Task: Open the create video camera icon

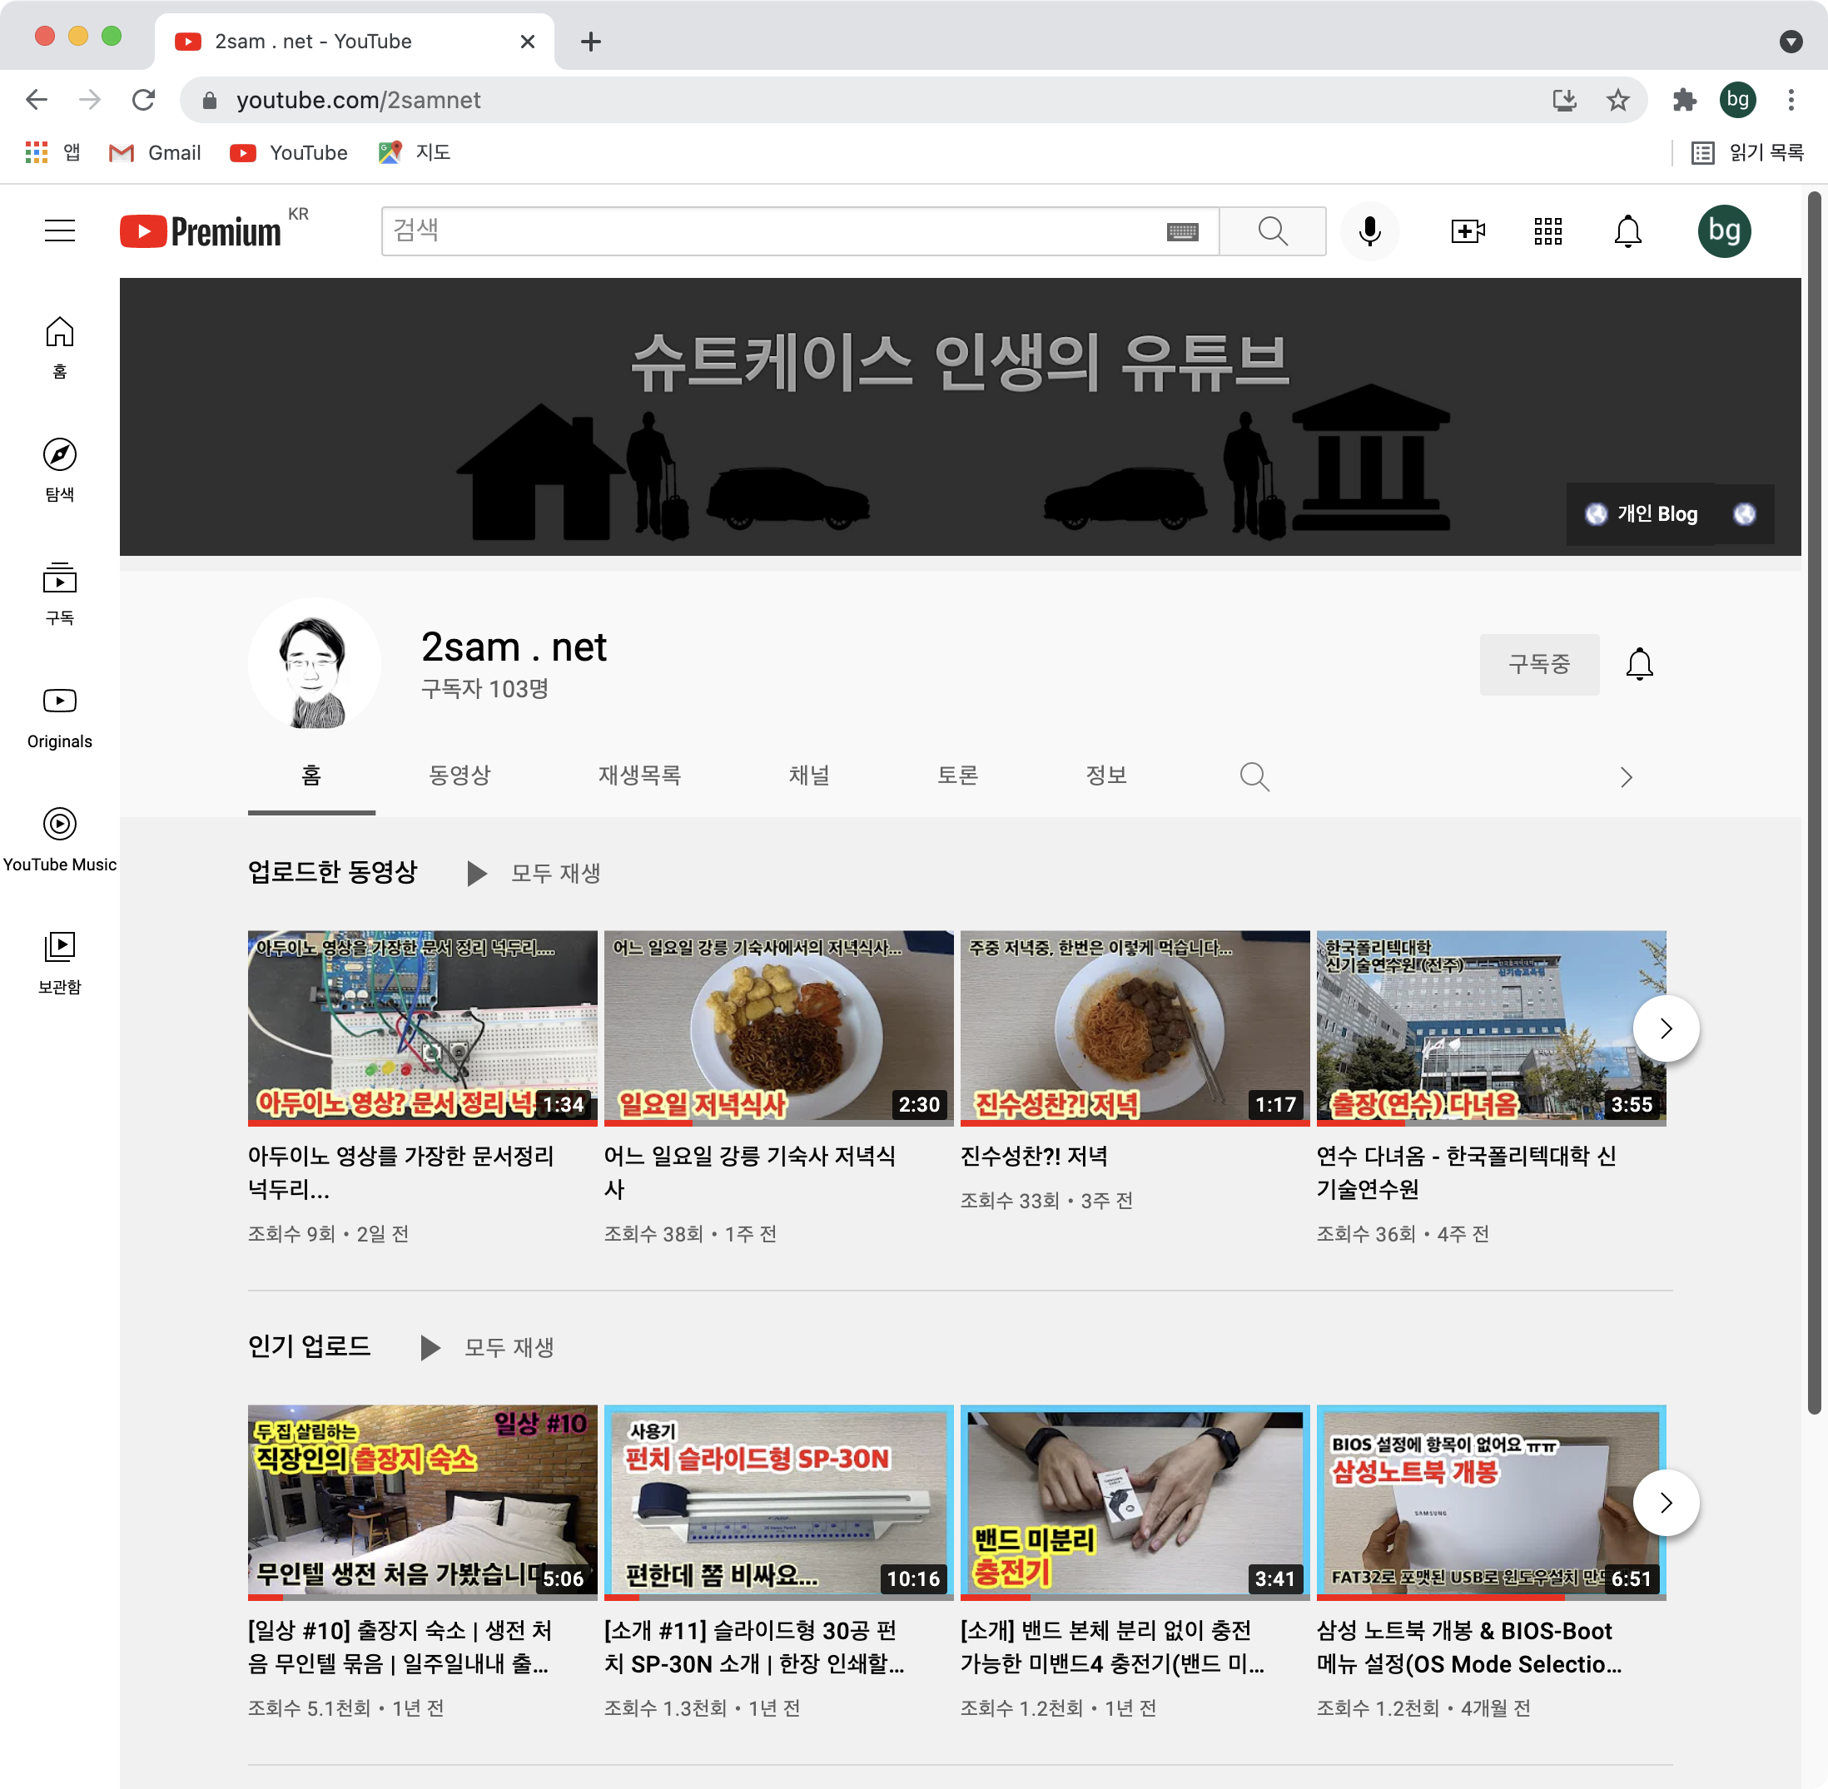Action: (x=1467, y=231)
